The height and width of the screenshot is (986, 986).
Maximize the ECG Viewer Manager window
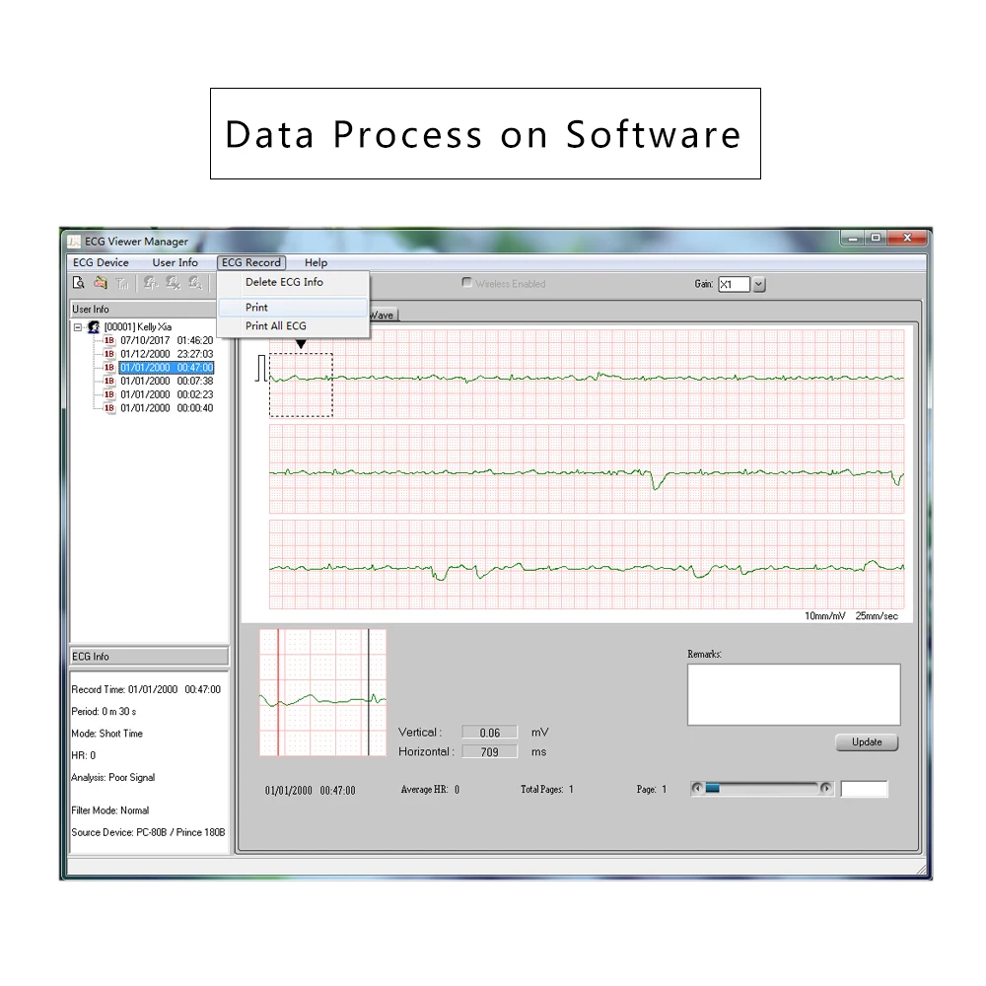point(875,238)
